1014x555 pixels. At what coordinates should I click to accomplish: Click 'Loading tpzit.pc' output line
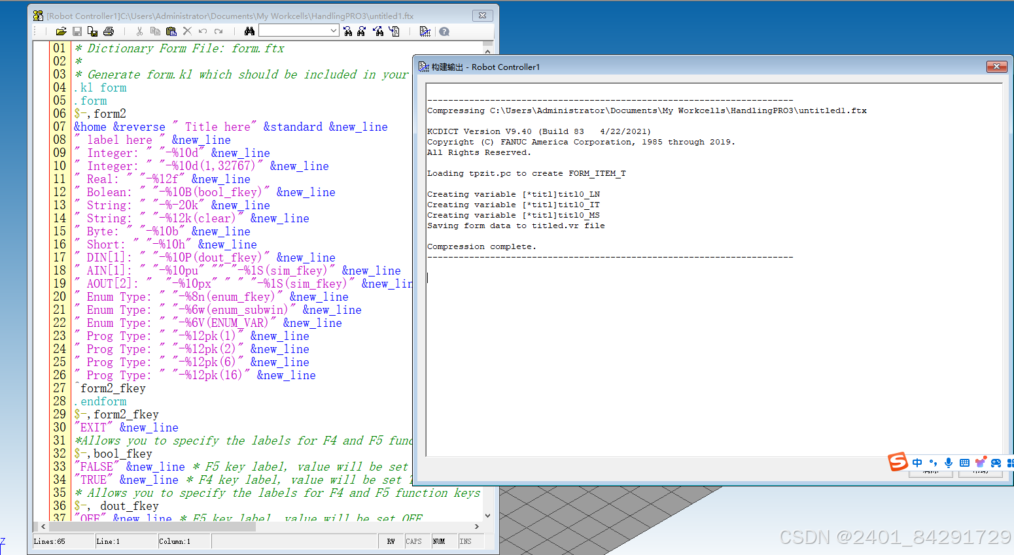click(526, 173)
